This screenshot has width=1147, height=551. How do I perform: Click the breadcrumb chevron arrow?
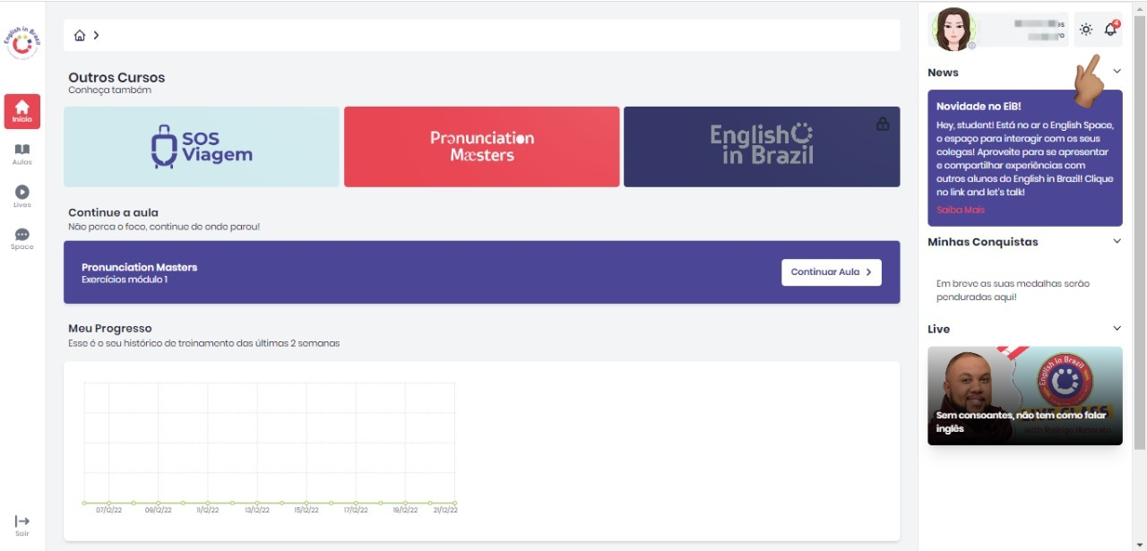(96, 35)
